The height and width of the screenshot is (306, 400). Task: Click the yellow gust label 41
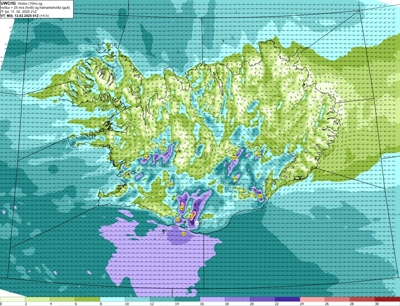[x=191, y=216]
